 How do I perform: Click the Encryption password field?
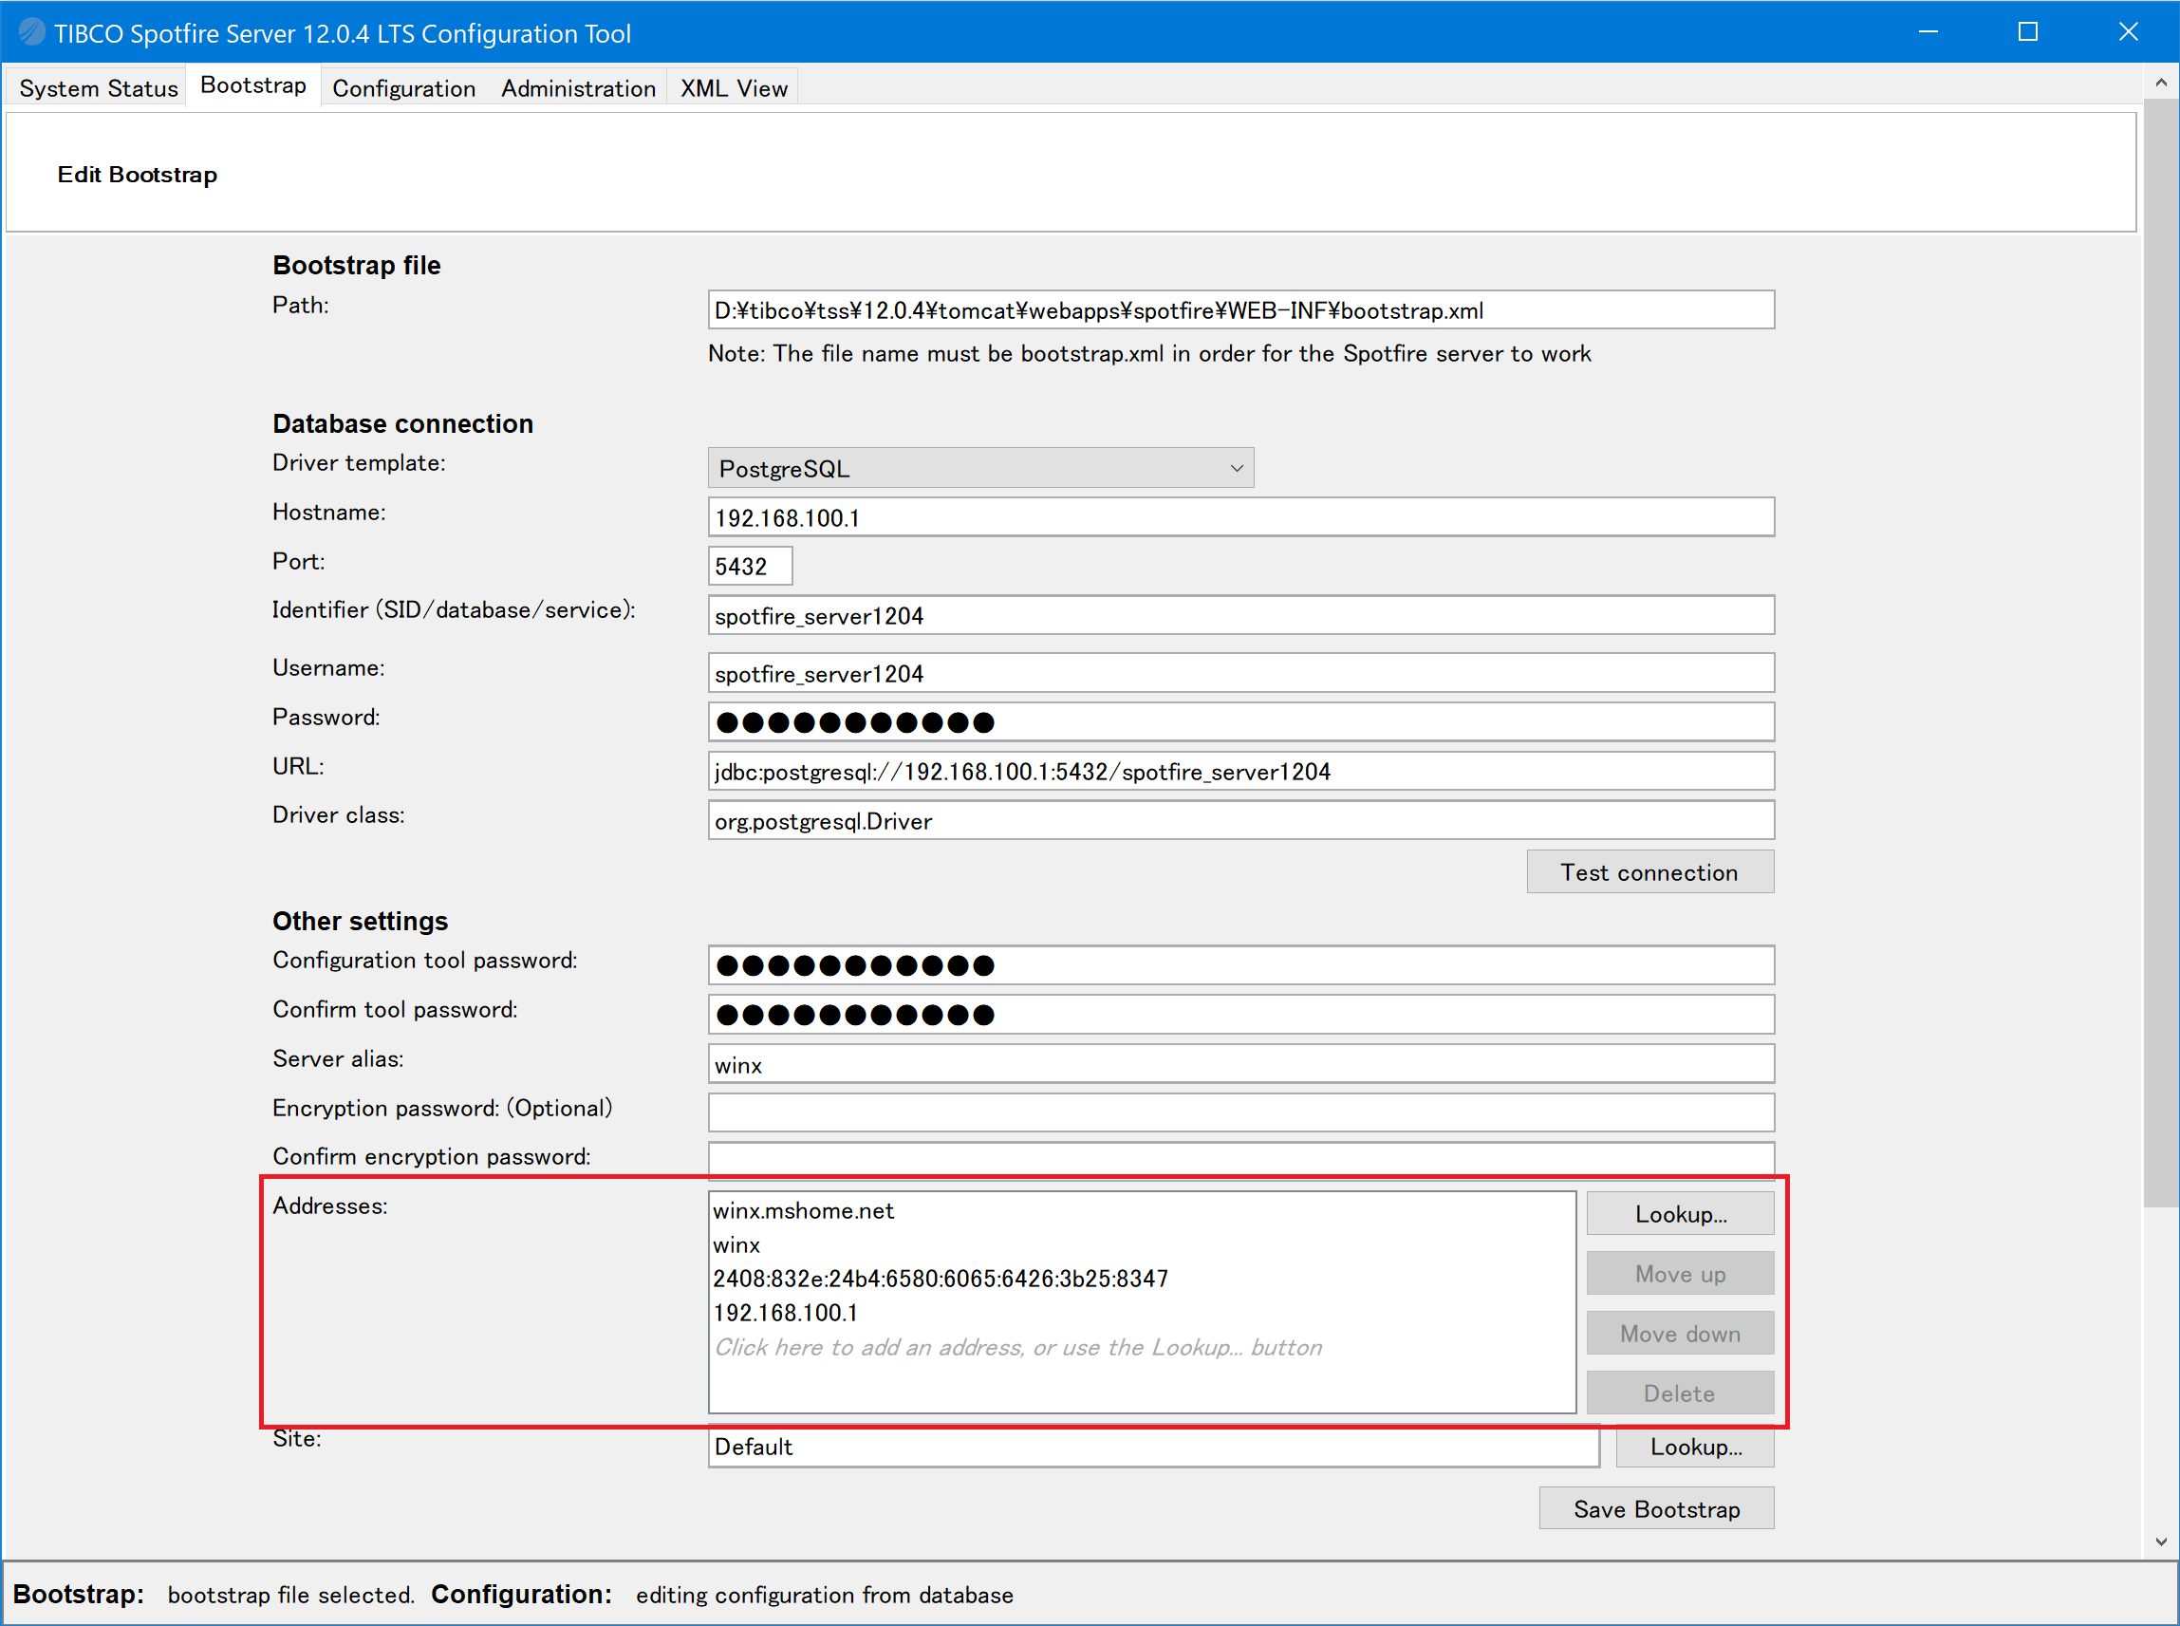point(1240,1112)
